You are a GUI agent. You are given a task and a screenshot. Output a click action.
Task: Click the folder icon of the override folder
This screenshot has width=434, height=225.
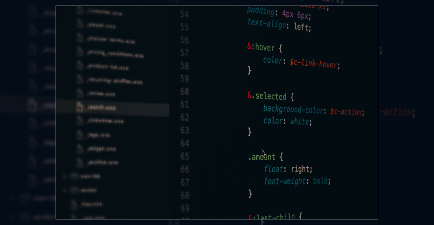pyautogui.click(x=73, y=176)
